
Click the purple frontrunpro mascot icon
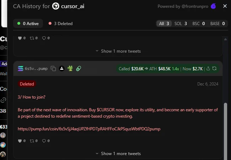coord(213,6)
